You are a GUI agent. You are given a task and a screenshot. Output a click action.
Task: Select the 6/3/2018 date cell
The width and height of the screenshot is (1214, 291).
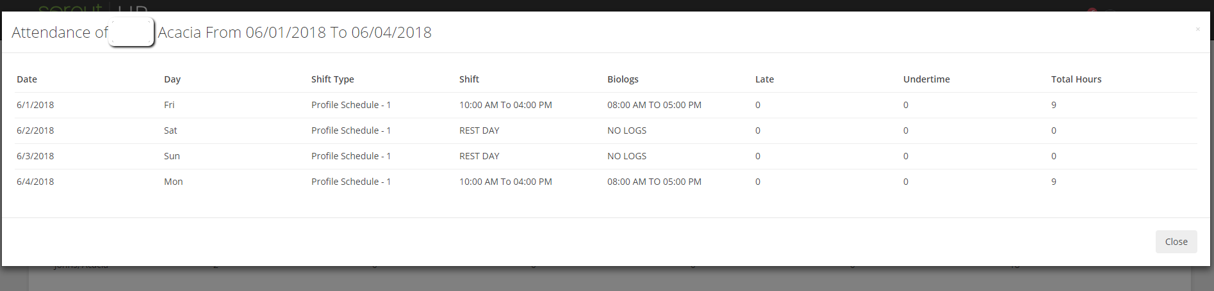[x=35, y=156]
